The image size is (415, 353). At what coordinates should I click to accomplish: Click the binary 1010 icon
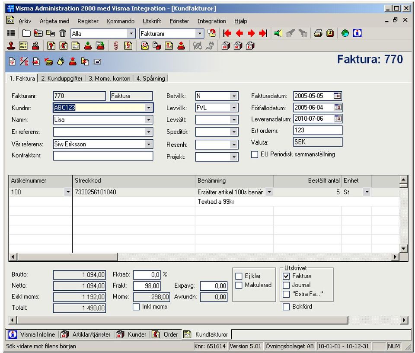point(23,46)
